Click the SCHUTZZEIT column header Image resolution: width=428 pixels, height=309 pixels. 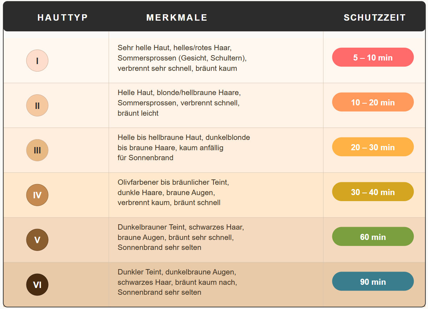tap(374, 17)
